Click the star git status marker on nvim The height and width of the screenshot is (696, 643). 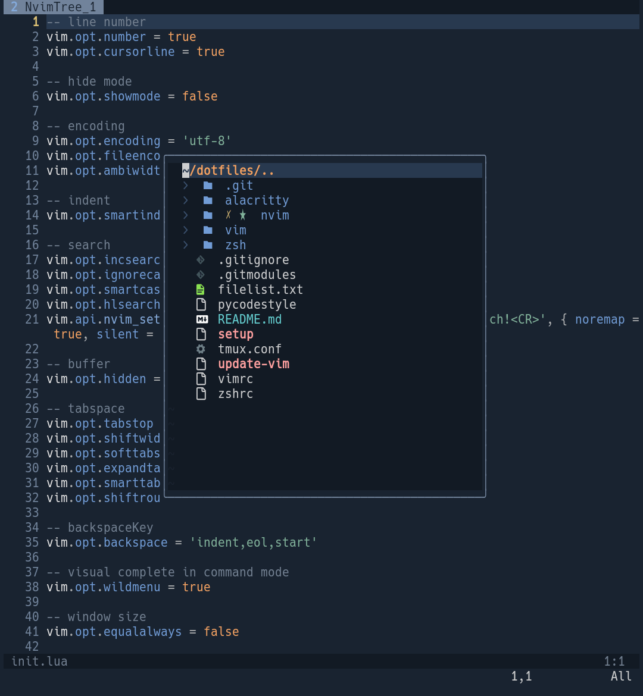[243, 215]
